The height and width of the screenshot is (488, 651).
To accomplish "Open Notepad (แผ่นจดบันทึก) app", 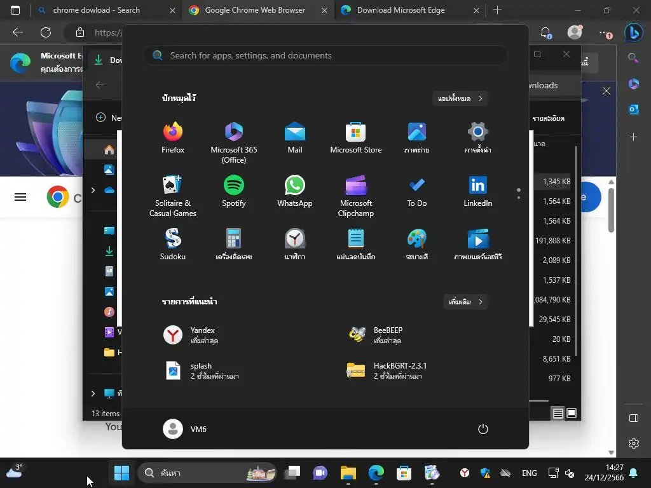I will coord(356,245).
